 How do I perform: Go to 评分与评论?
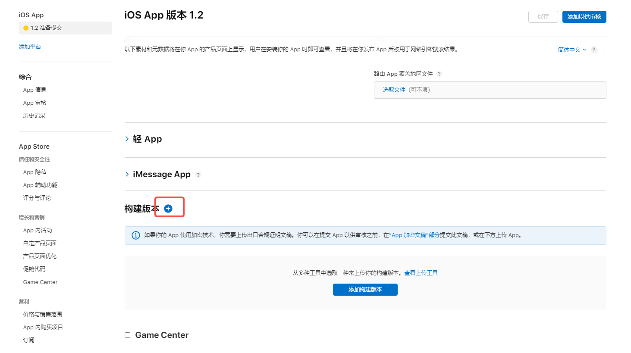click(x=37, y=198)
